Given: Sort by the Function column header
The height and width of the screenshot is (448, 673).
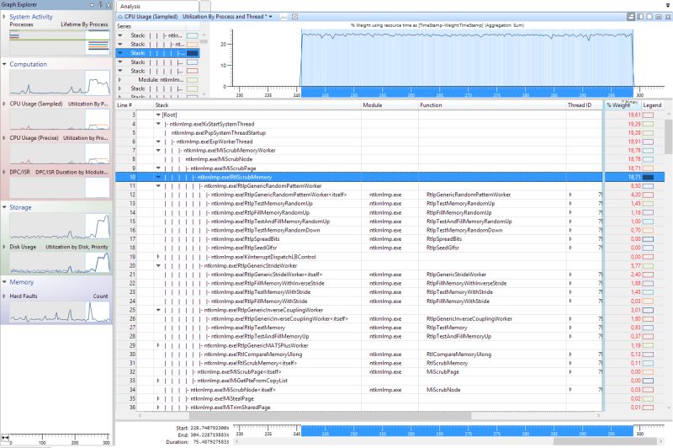Looking at the screenshot, I should tap(431, 104).
